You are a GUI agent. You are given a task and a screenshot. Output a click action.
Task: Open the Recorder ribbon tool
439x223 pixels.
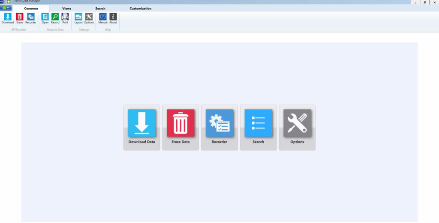point(31,18)
